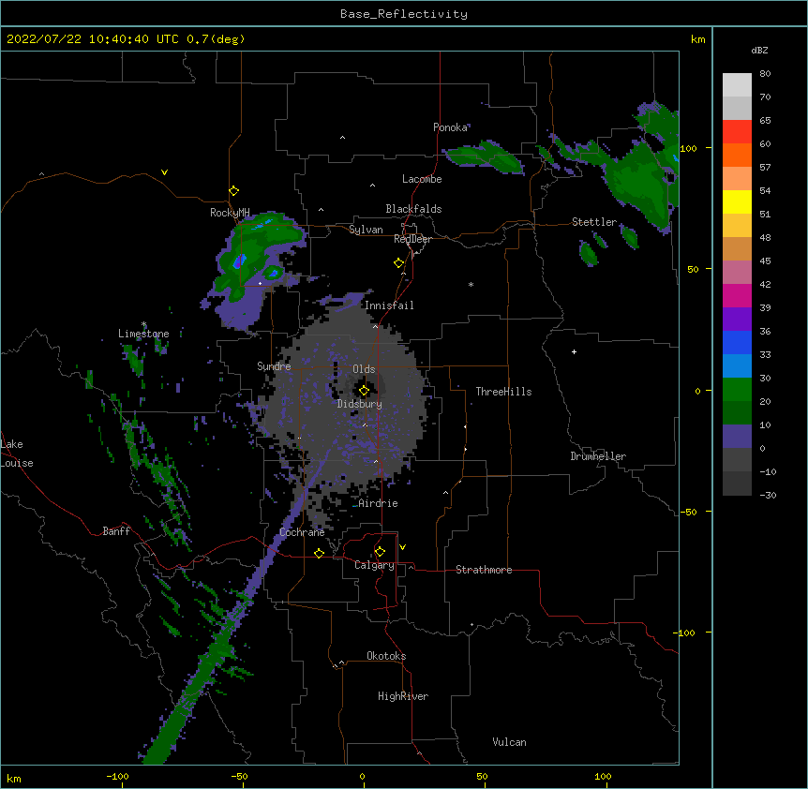Click the Blackfalds city label
The width and height of the screenshot is (808, 789).
tap(413, 209)
